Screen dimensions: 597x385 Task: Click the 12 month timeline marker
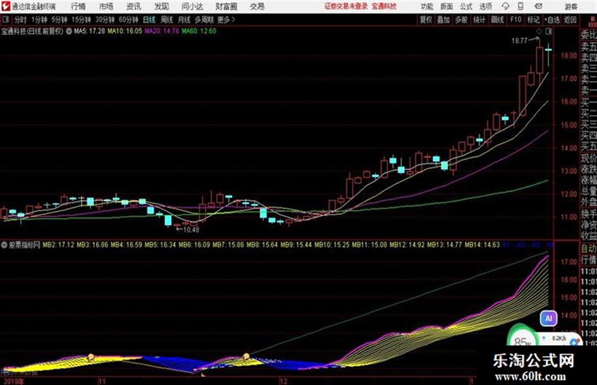pyautogui.click(x=283, y=381)
